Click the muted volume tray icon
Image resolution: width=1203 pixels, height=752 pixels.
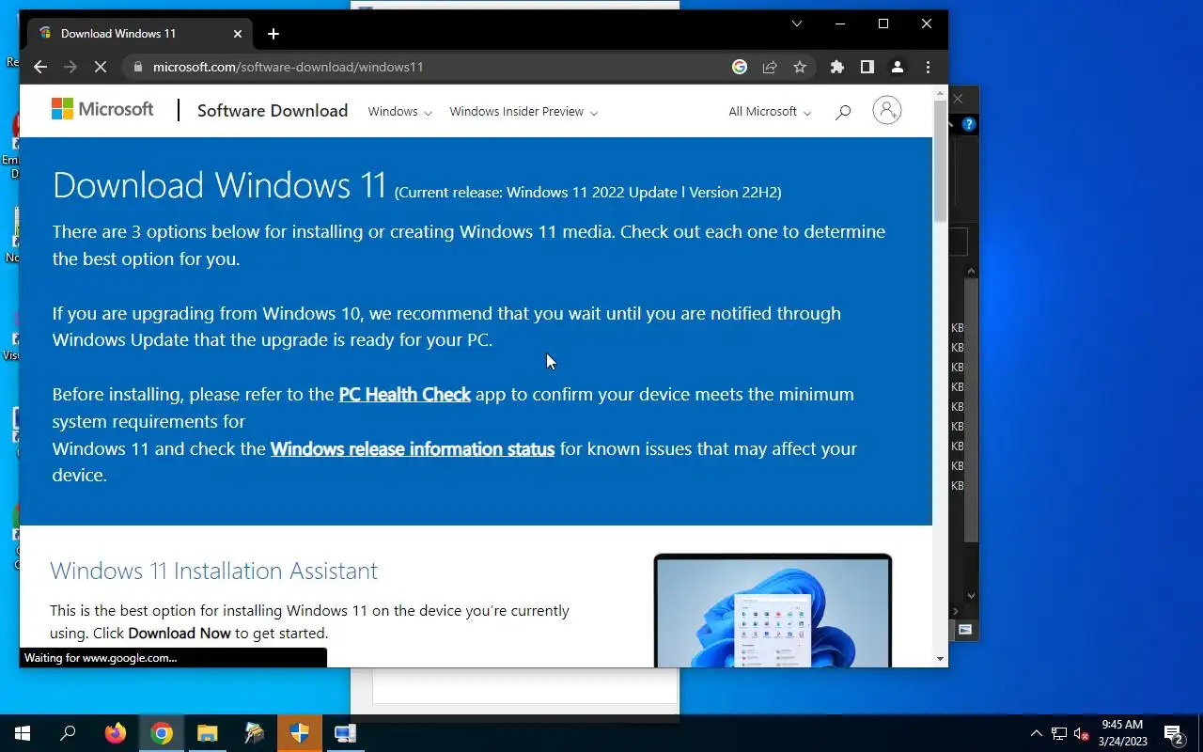click(x=1082, y=733)
